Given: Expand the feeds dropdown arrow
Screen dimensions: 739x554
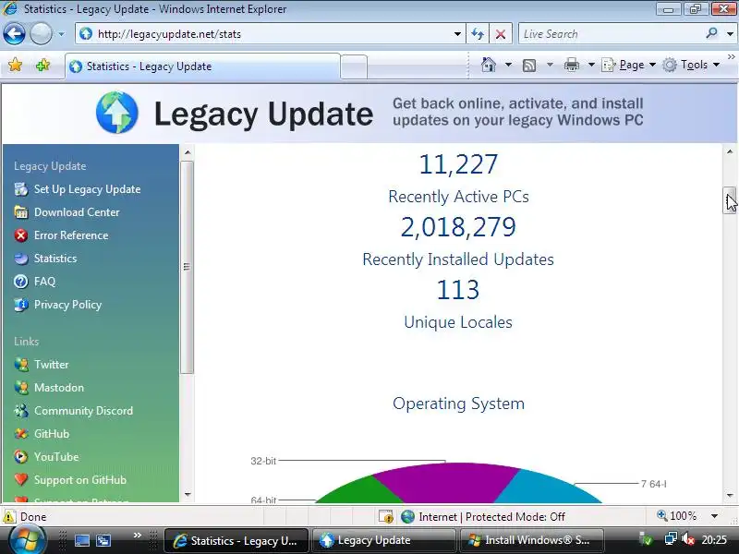Looking at the screenshot, I should 550,65.
